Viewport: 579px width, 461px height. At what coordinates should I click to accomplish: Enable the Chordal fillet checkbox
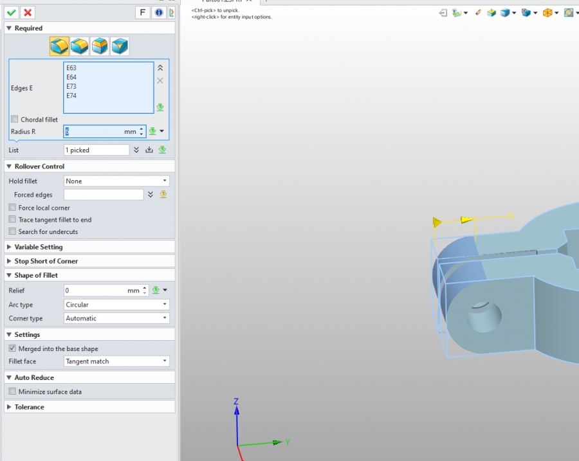pos(14,119)
